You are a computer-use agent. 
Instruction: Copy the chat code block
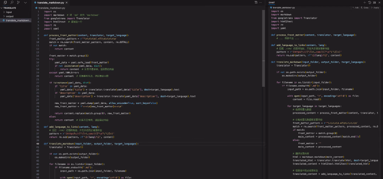[365, 7]
